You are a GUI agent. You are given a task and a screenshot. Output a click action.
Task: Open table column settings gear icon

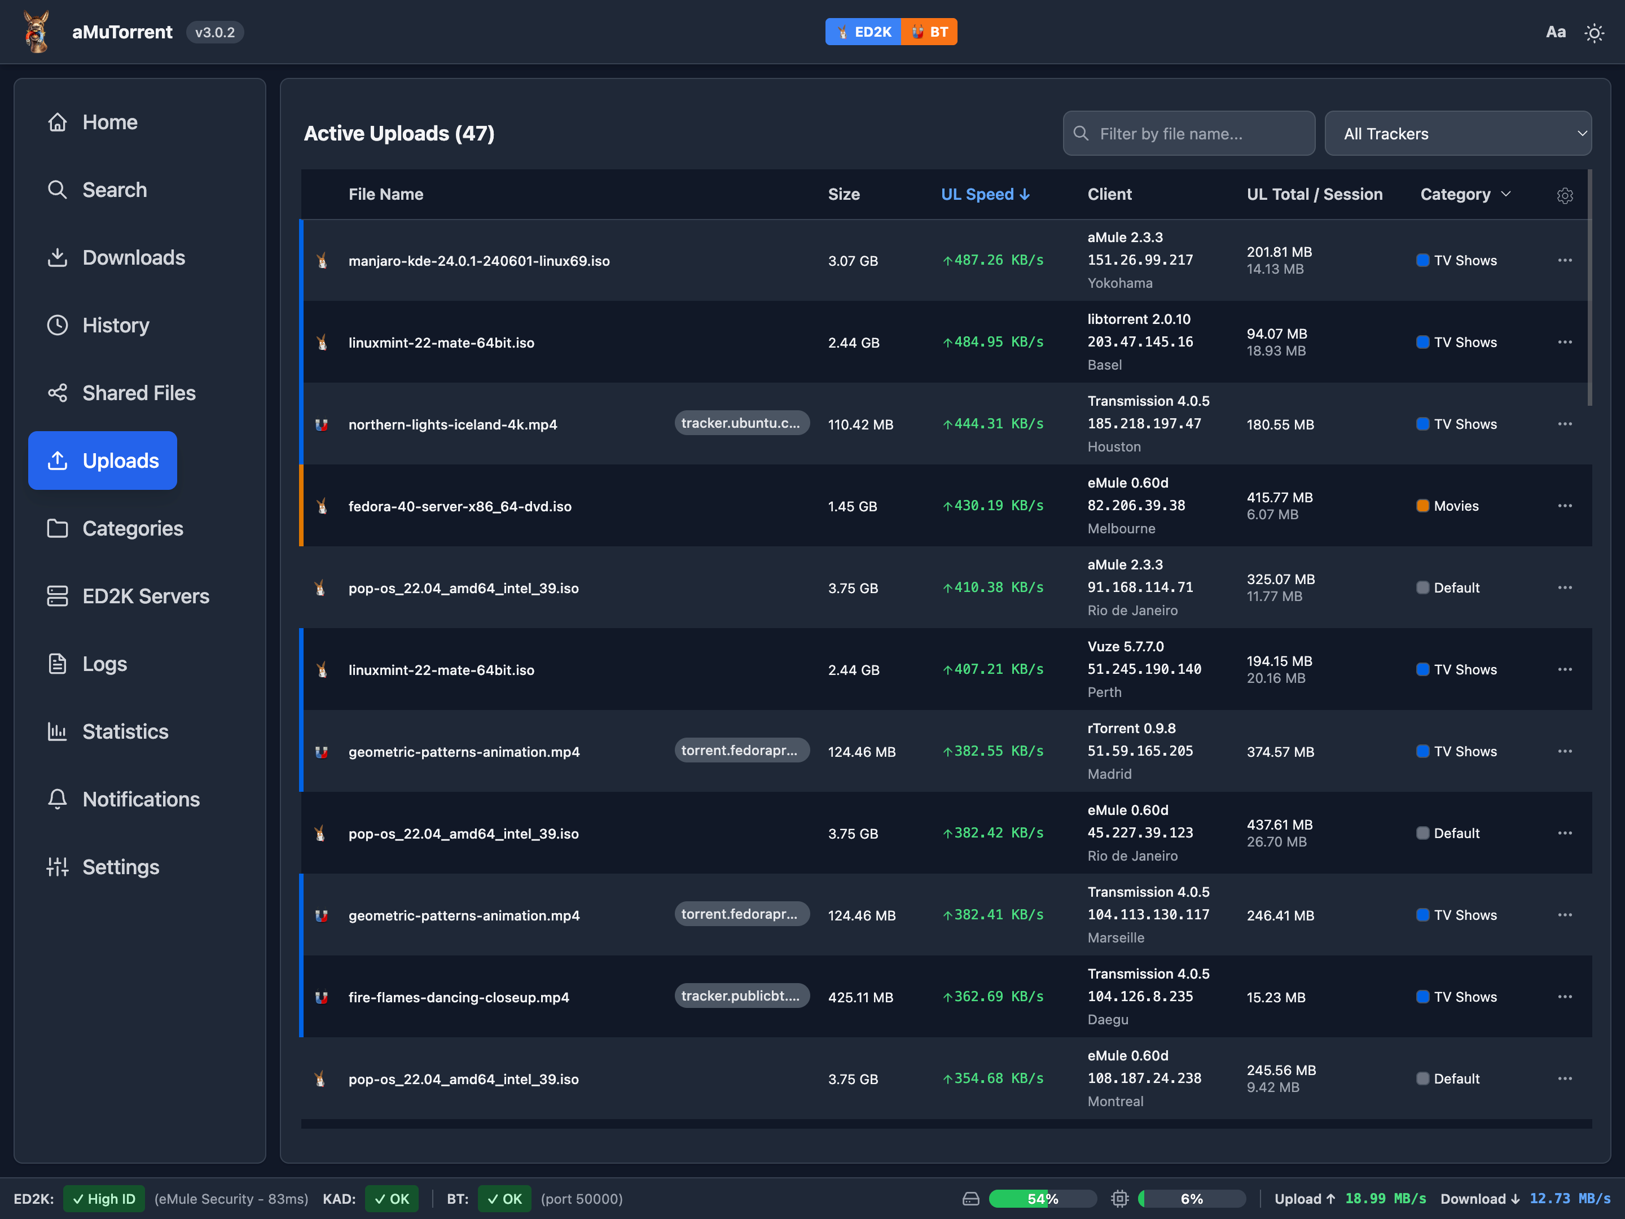click(x=1565, y=195)
